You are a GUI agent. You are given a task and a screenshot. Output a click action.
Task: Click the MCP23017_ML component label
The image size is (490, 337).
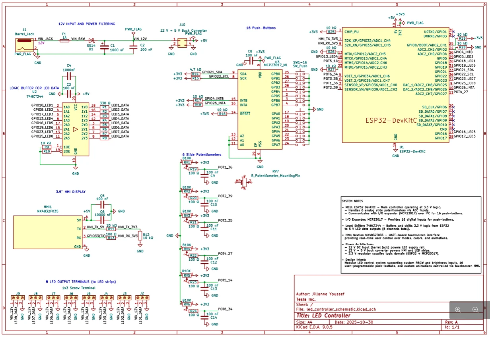pos(275,65)
